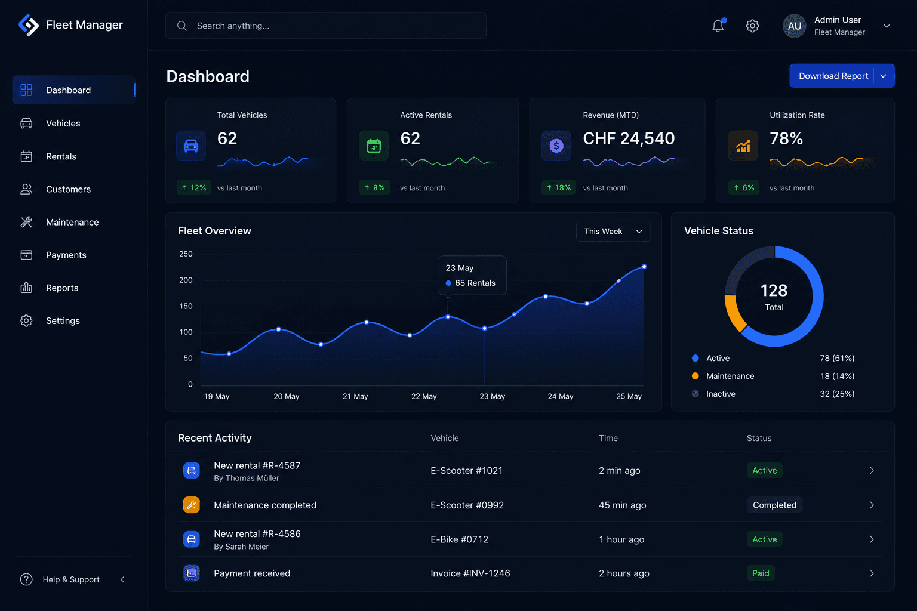Click the New rental #R-4586 car icon
The height and width of the screenshot is (611, 917).
191,539
